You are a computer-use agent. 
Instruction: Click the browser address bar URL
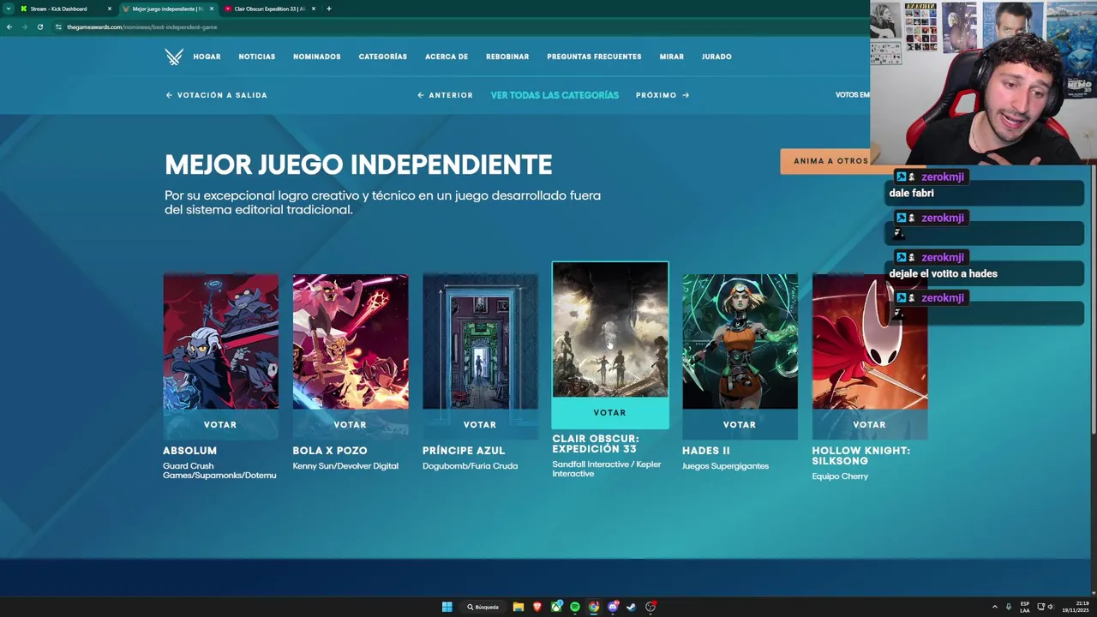pos(142,27)
